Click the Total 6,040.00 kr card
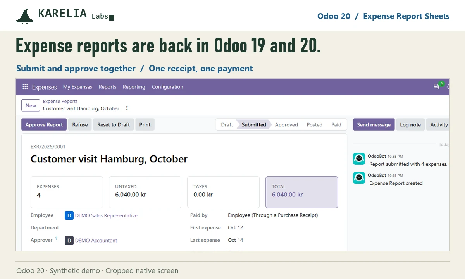Screen dimensions: 465x279 point(301,192)
